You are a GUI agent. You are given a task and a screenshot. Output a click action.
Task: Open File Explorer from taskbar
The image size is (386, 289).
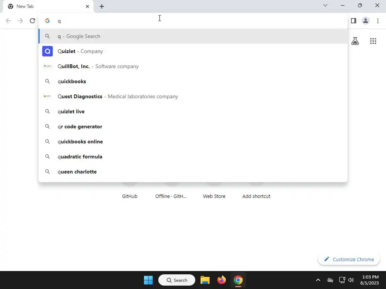point(205,280)
